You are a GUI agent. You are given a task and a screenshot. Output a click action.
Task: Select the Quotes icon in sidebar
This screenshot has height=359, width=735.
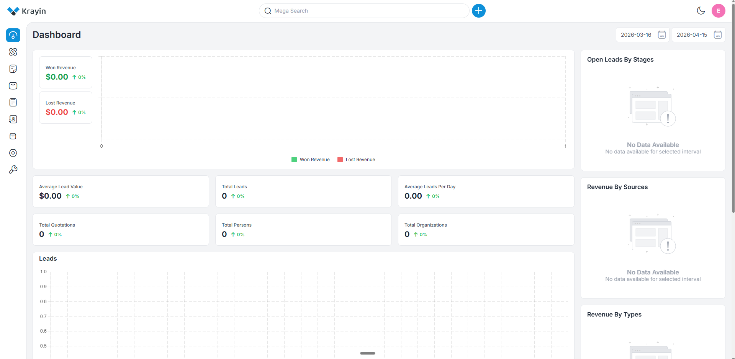[x=13, y=69]
